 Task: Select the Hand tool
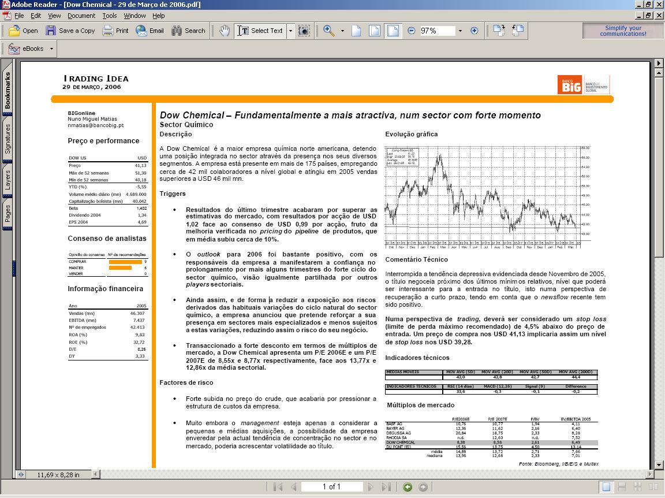click(225, 31)
